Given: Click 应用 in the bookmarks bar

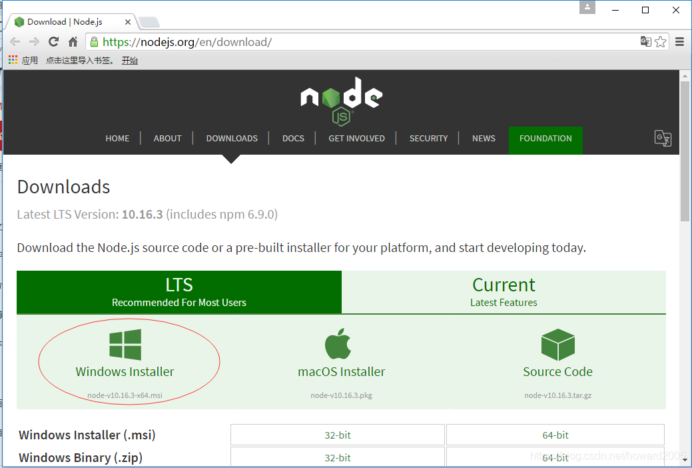Looking at the screenshot, I should pos(30,60).
